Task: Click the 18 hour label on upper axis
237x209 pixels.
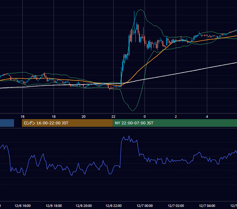Action: 54,117
